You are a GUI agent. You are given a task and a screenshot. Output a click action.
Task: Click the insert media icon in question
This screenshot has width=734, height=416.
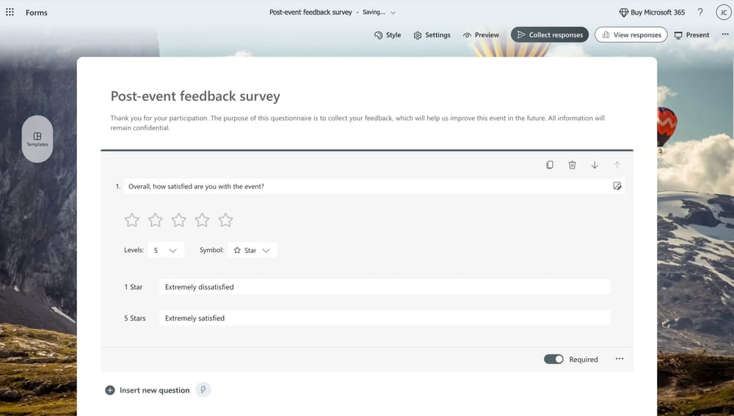click(617, 186)
